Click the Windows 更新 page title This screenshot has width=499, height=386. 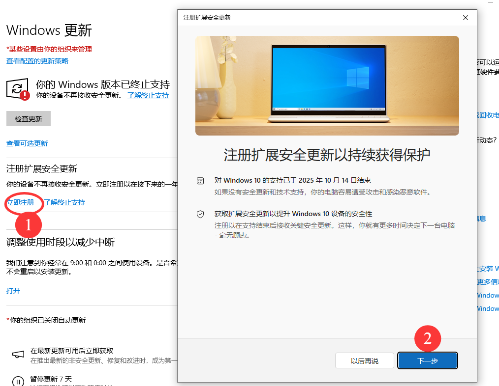[49, 30]
